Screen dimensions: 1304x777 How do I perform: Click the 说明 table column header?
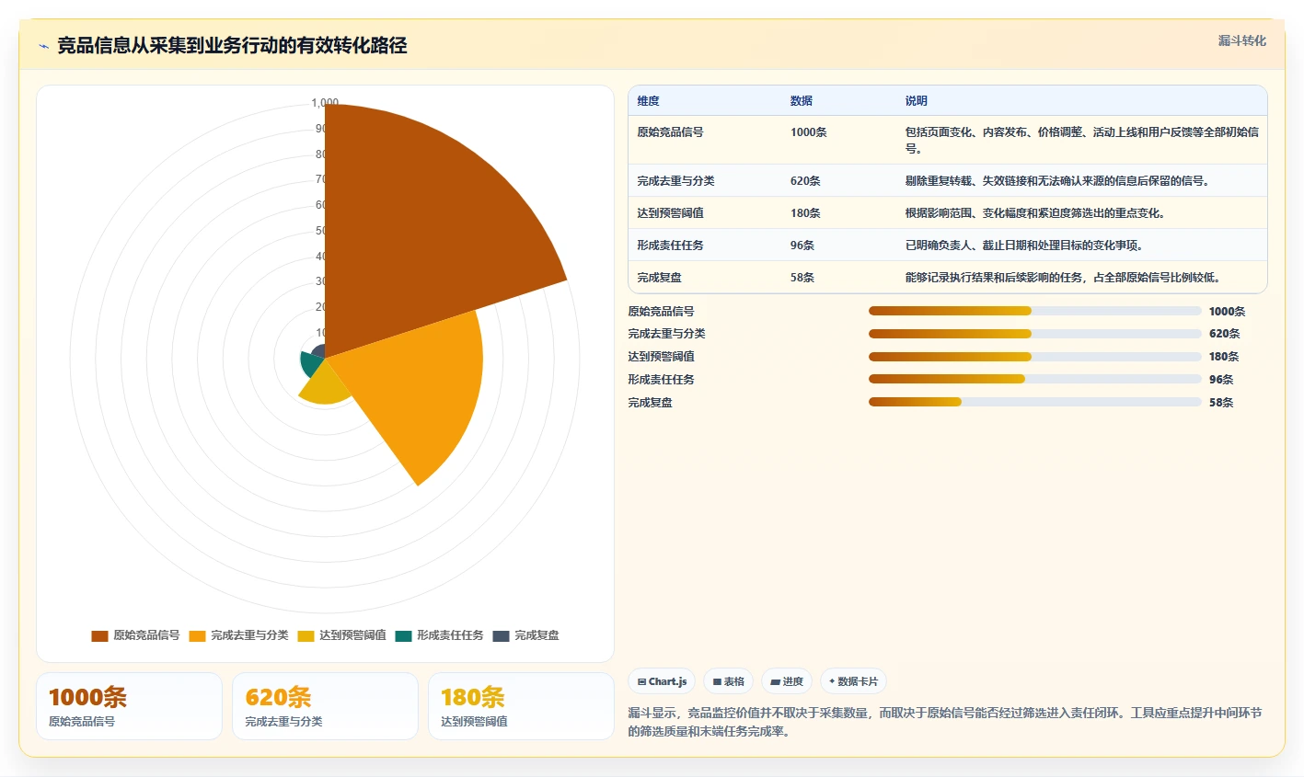916,101
